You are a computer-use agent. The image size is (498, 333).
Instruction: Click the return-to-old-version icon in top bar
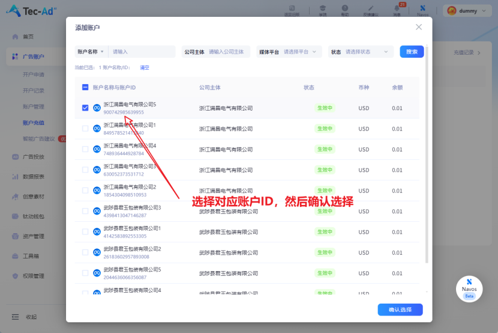(x=292, y=8)
